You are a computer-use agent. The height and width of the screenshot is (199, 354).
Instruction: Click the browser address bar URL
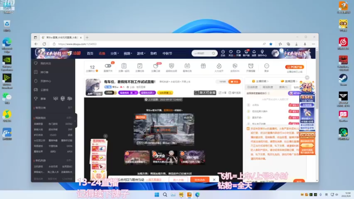click(x=77, y=44)
